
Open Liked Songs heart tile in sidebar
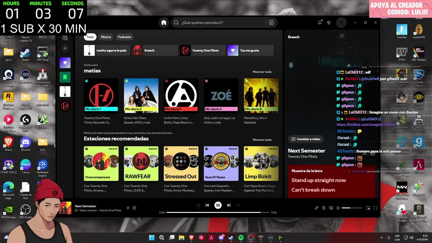tap(65, 63)
